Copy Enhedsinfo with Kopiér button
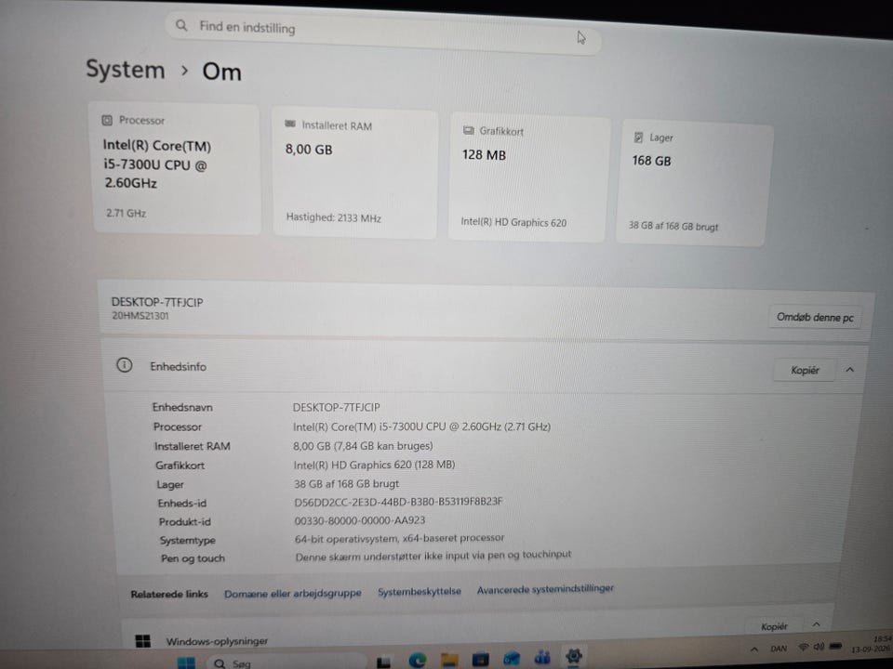 coord(804,371)
